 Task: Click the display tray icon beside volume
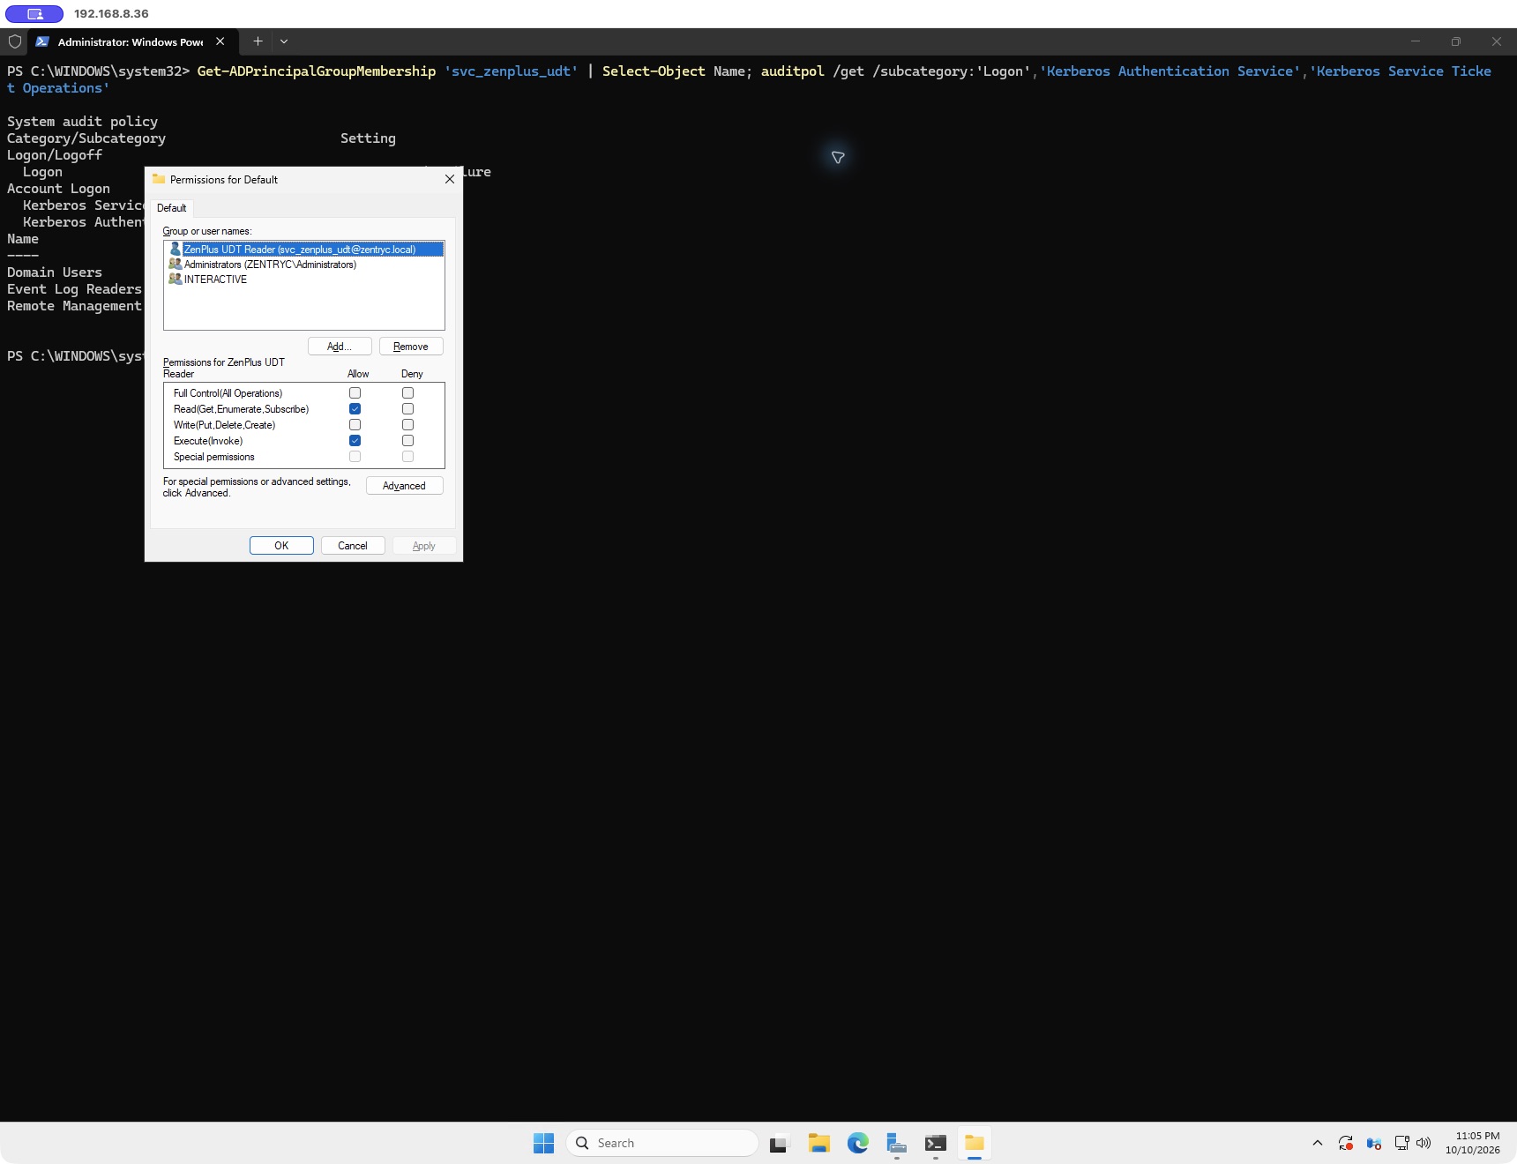tap(1401, 1143)
